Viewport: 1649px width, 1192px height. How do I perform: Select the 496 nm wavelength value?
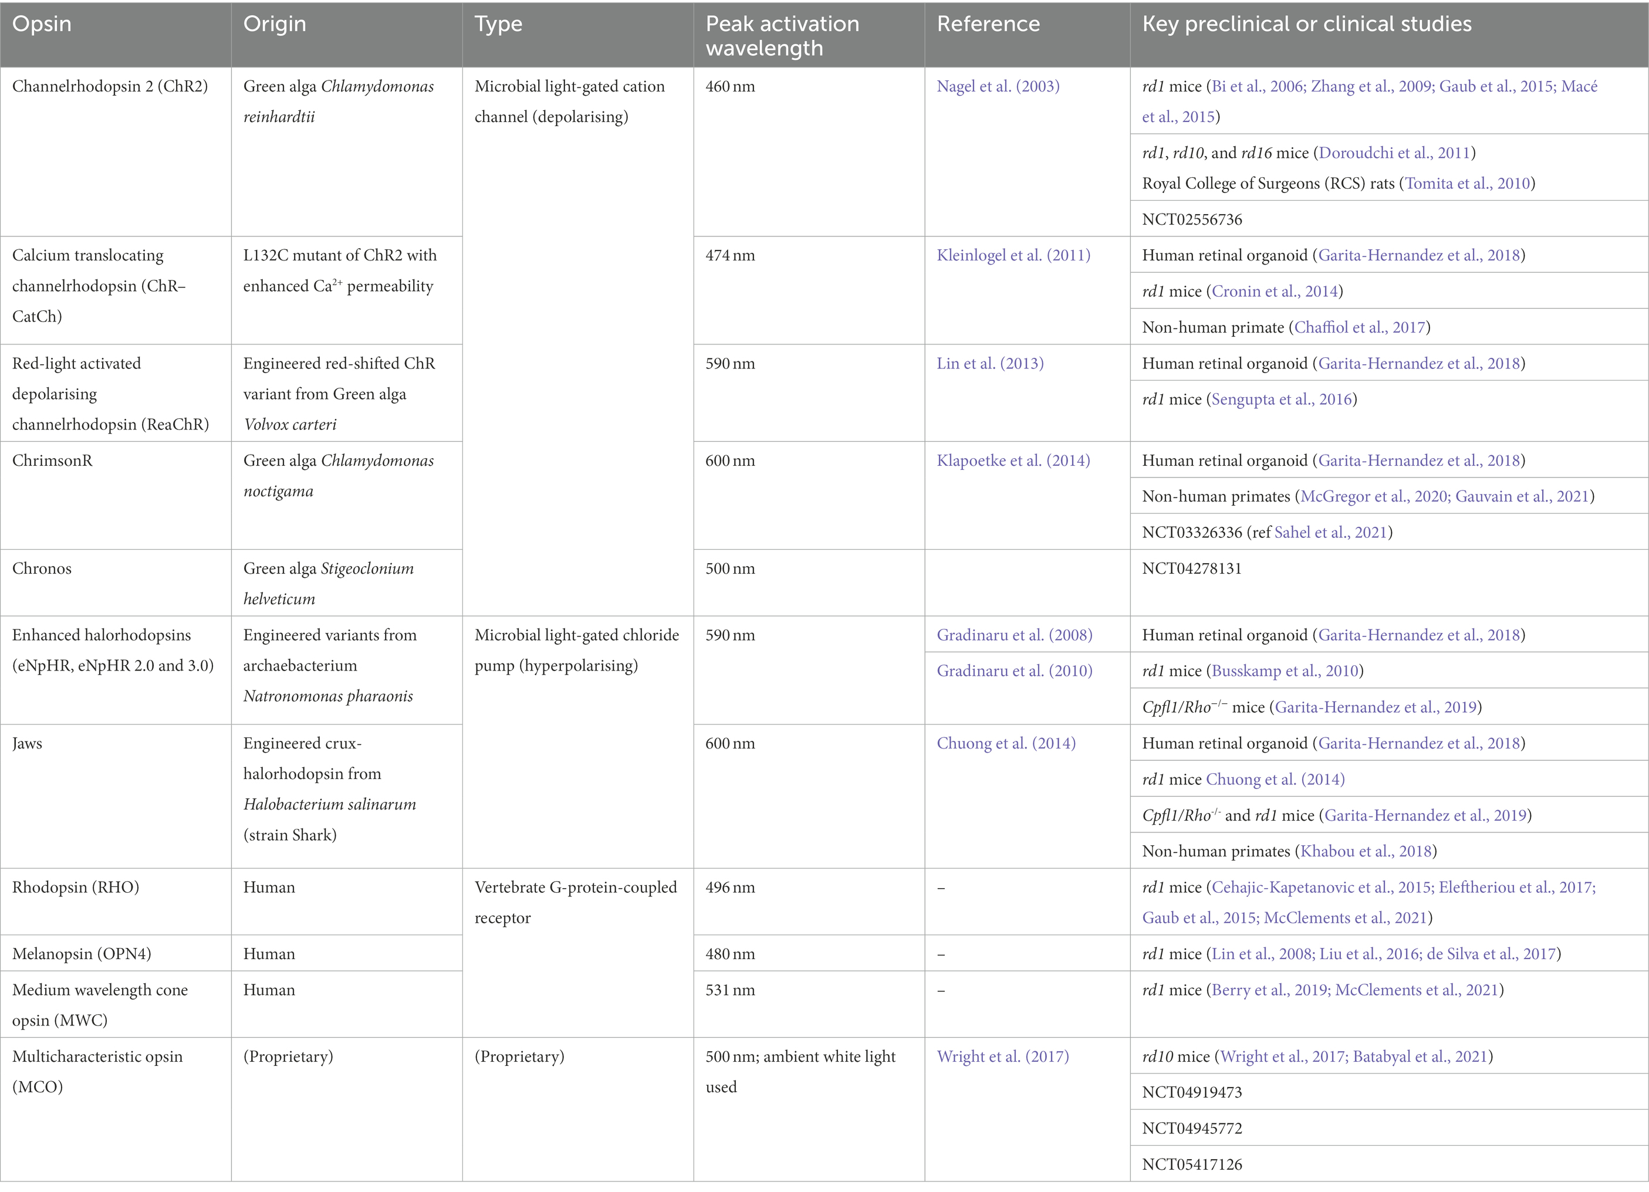pyautogui.click(x=730, y=888)
